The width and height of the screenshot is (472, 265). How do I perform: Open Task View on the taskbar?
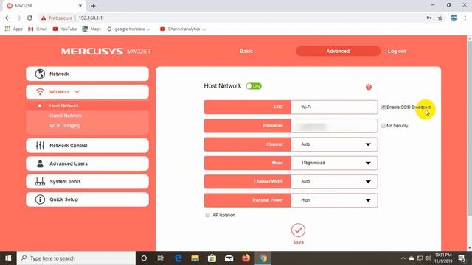tap(161, 258)
